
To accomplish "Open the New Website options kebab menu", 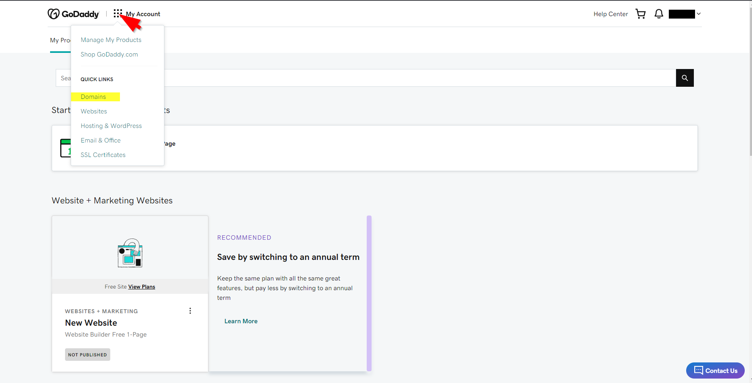I will [x=190, y=311].
